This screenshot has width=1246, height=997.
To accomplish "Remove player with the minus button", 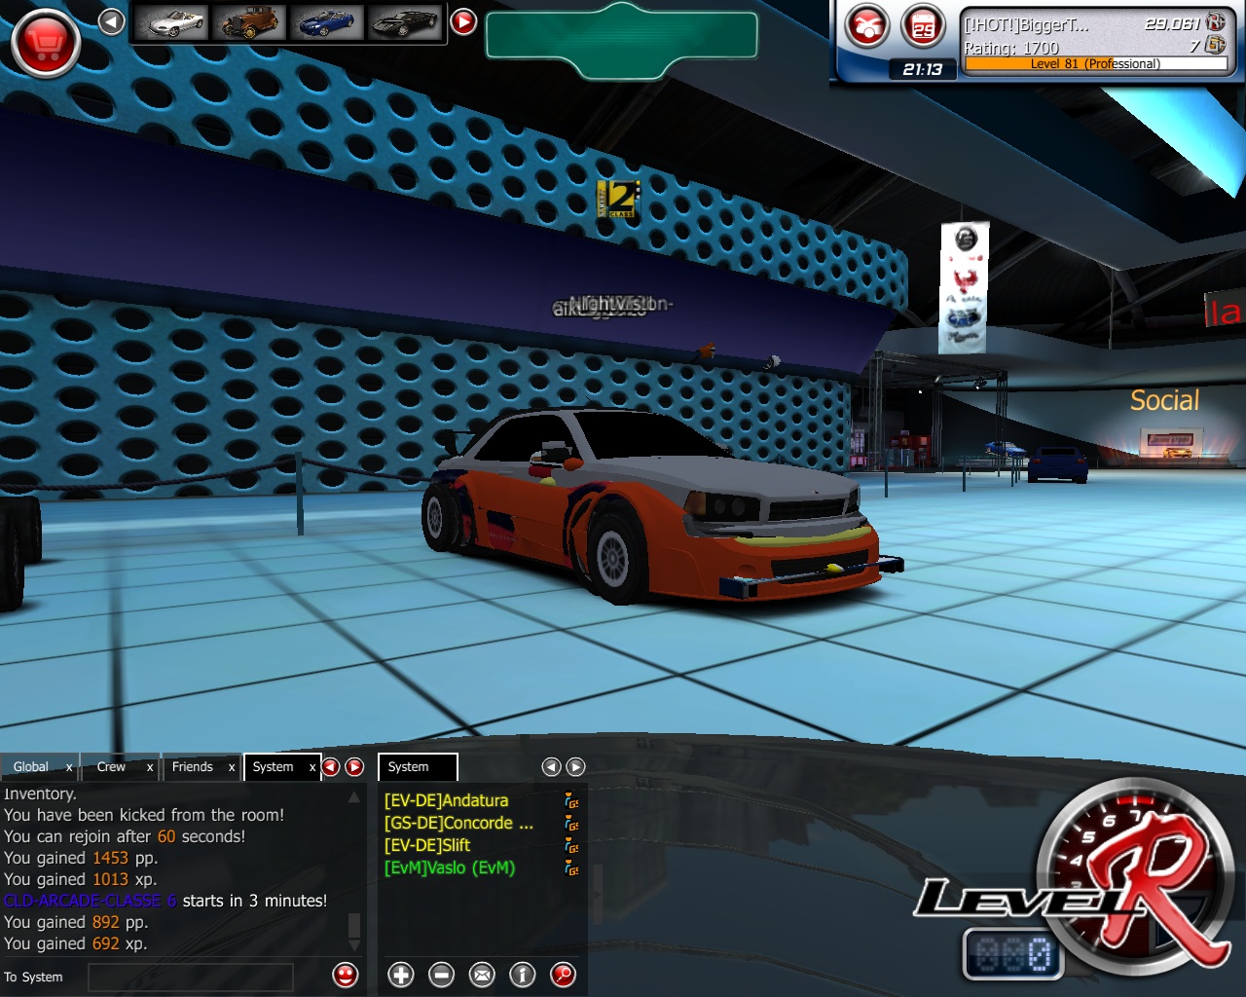I will [442, 975].
